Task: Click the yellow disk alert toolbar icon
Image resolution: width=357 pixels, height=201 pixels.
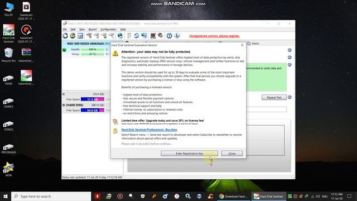Action: [x=73, y=36]
